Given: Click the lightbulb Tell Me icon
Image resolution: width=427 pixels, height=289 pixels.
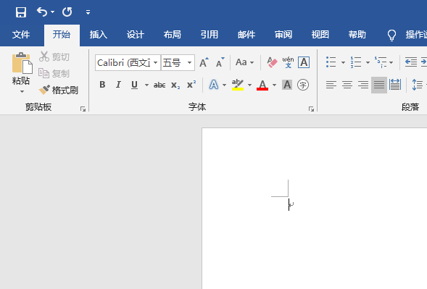Looking at the screenshot, I should pyautogui.click(x=391, y=35).
